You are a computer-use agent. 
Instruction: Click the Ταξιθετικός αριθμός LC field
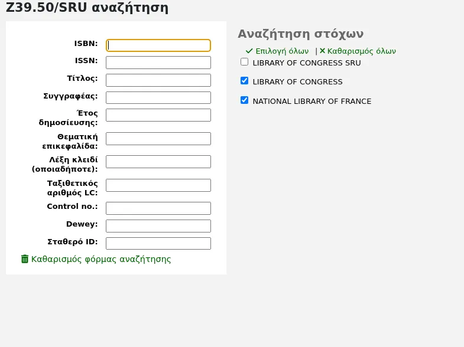pos(158,185)
